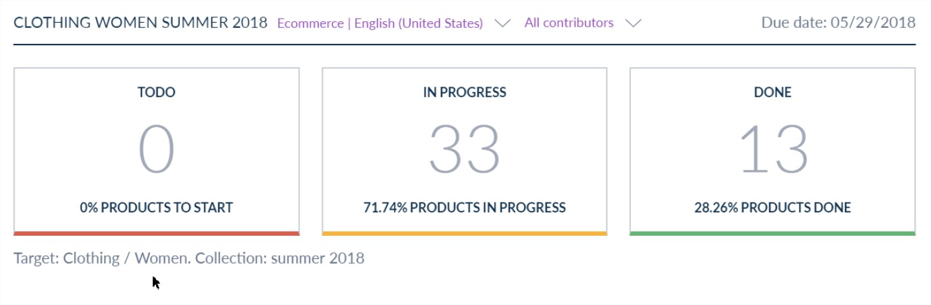Open the All contributors filter
Viewport: 931px width, 305px height.
pyautogui.click(x=582, y=23)
